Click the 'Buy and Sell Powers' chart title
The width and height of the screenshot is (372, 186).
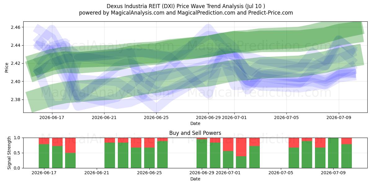195,133
